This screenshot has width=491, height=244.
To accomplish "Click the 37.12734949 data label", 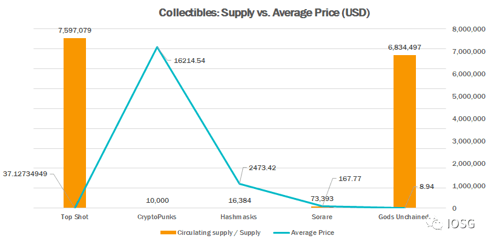I will tap(25, 174).
